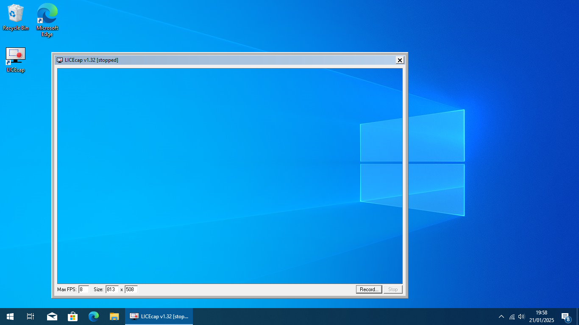
Task: Open Microsoft Store from taskbar
Action: [73, 317]
